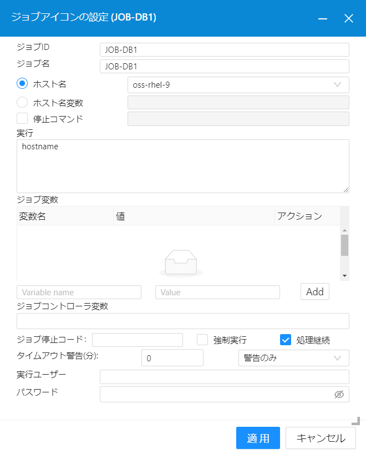Uncheck the 処理継続 checkbox
The width and height of the screenshot is (366, 454).
[x=286, y=340]
